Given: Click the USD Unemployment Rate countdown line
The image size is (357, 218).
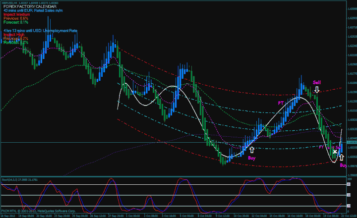Looking at the screenshot, I should (x=41, y=31).
